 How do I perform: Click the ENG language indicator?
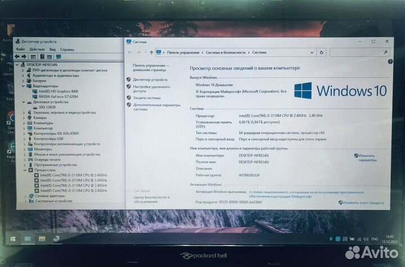click(x=374, y=239)
